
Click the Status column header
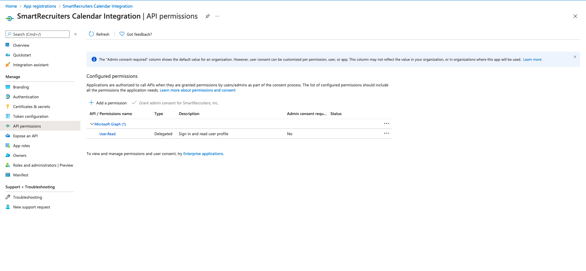click(x=336, y=114)
